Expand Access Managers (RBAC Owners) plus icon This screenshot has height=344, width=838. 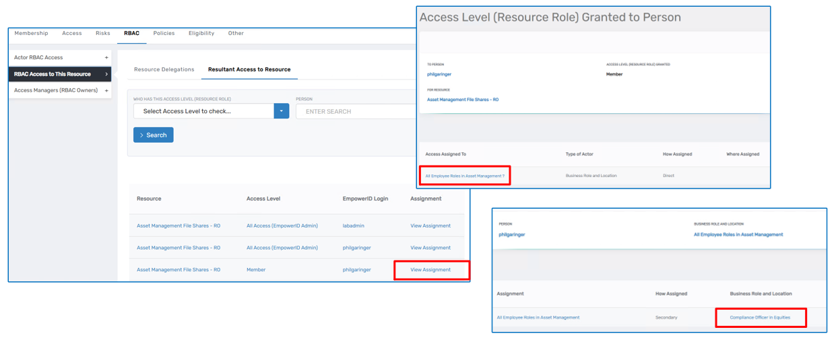(106, 90)
